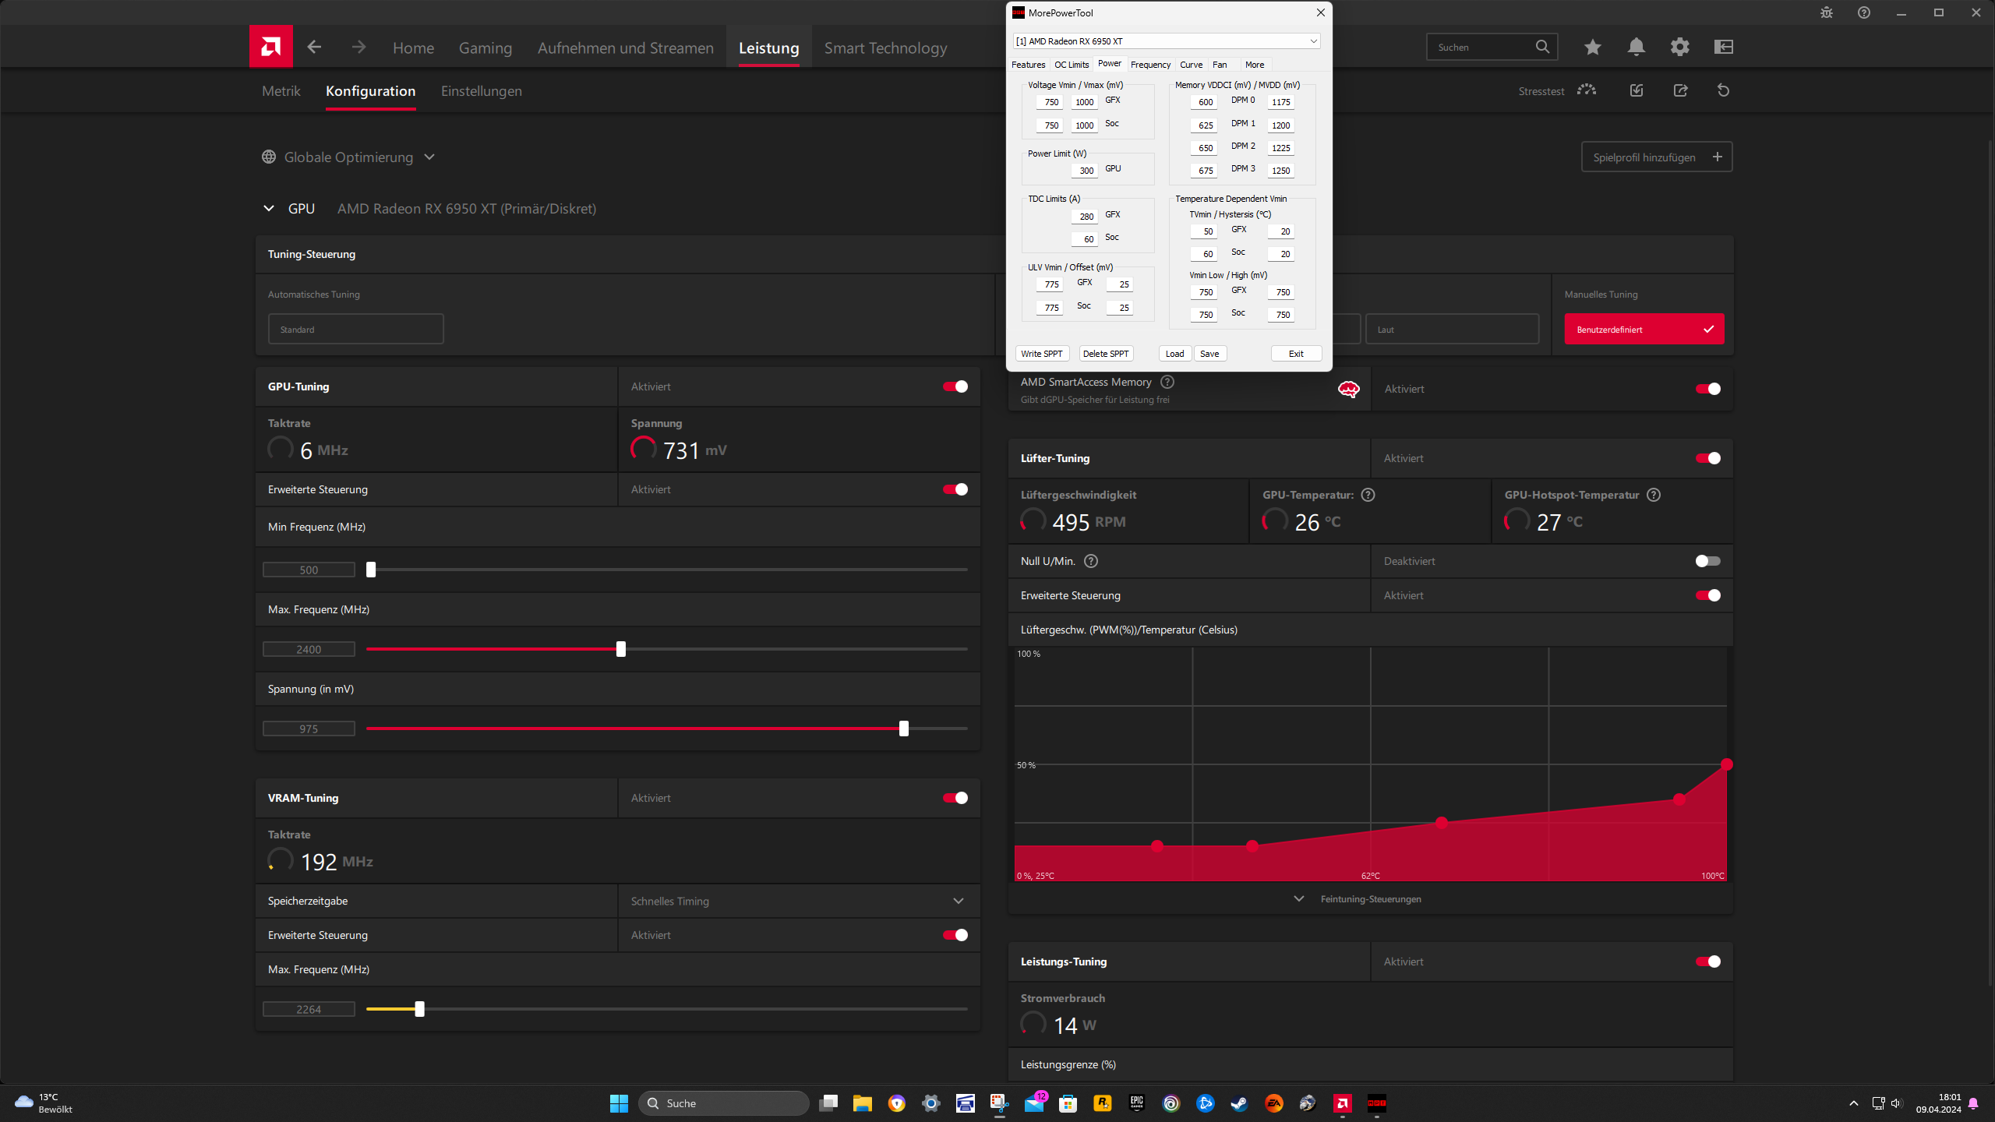Open the Globale Optimierung dropdown
Image resolution: width=1995 pixels, height=1122 pixels.
(x=348, y=157)
